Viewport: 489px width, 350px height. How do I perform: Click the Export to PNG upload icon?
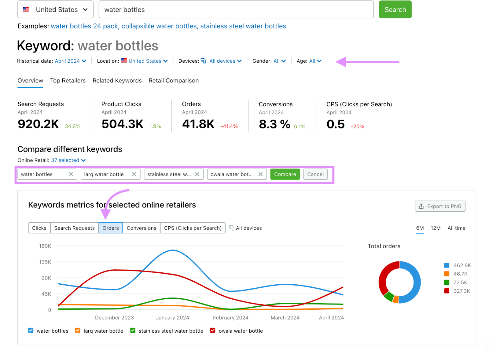tap(421, 206)
